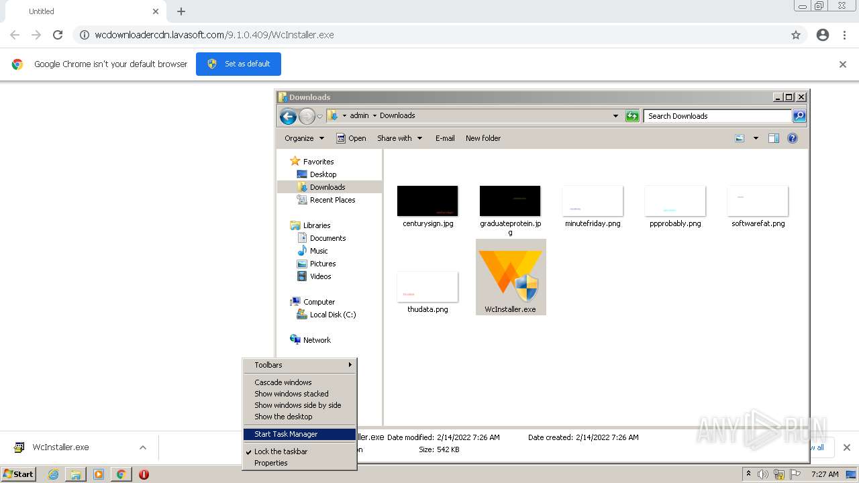Open recent pages dropdown next to nav arrows
The image size is (859, 483).
tap(319, 116)
